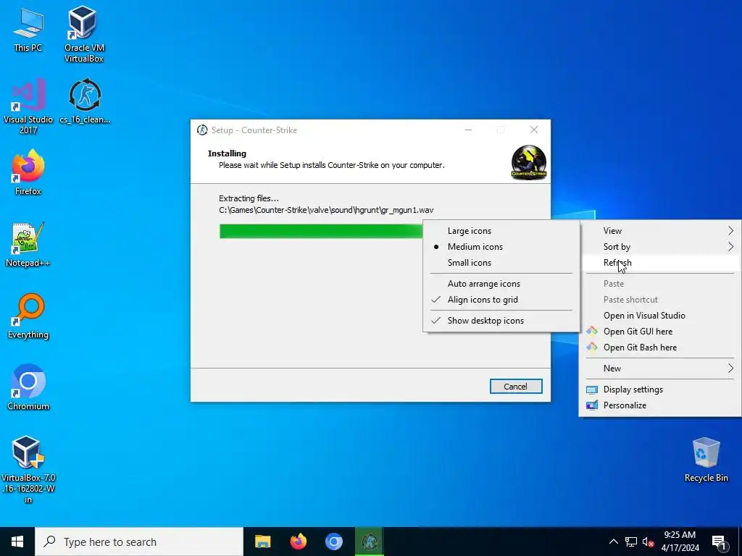Show hidden system tray icons
This screenshot has width=742, height=556.
[613, 542]
